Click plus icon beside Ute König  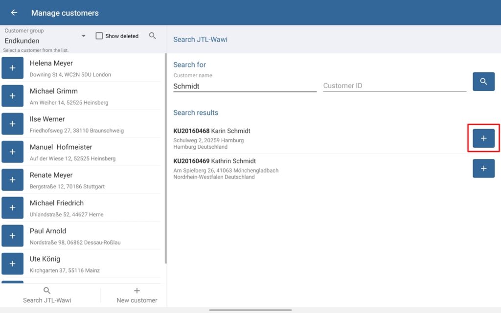click(x=13, y=264)
